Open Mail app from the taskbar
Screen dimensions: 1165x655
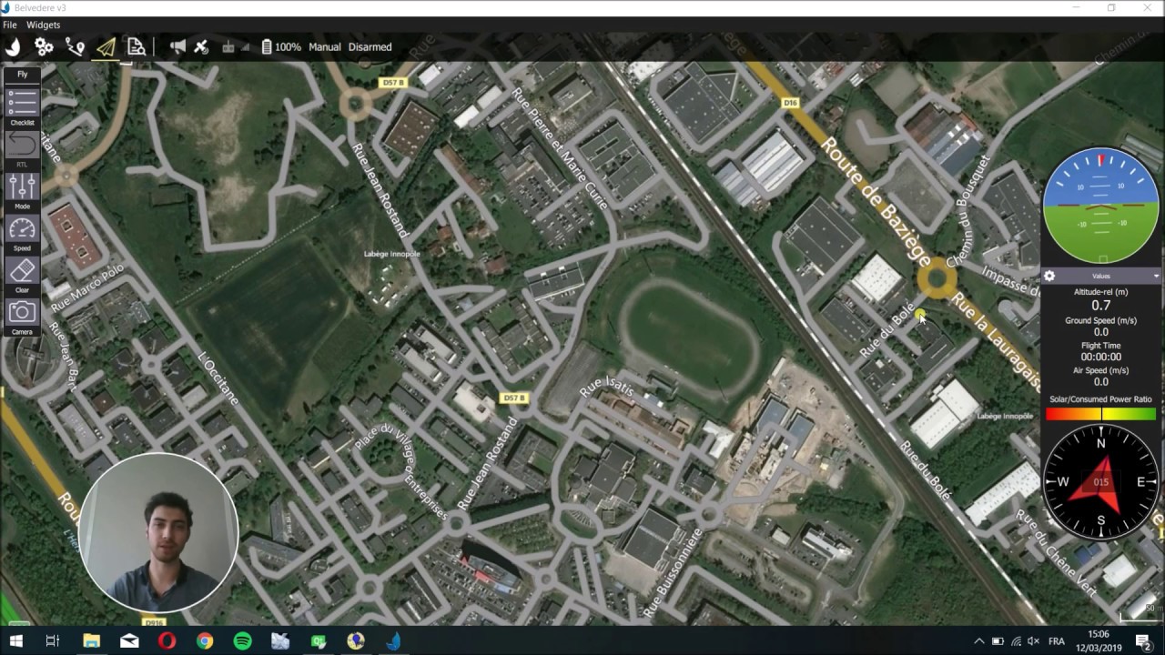coord(129,641)
